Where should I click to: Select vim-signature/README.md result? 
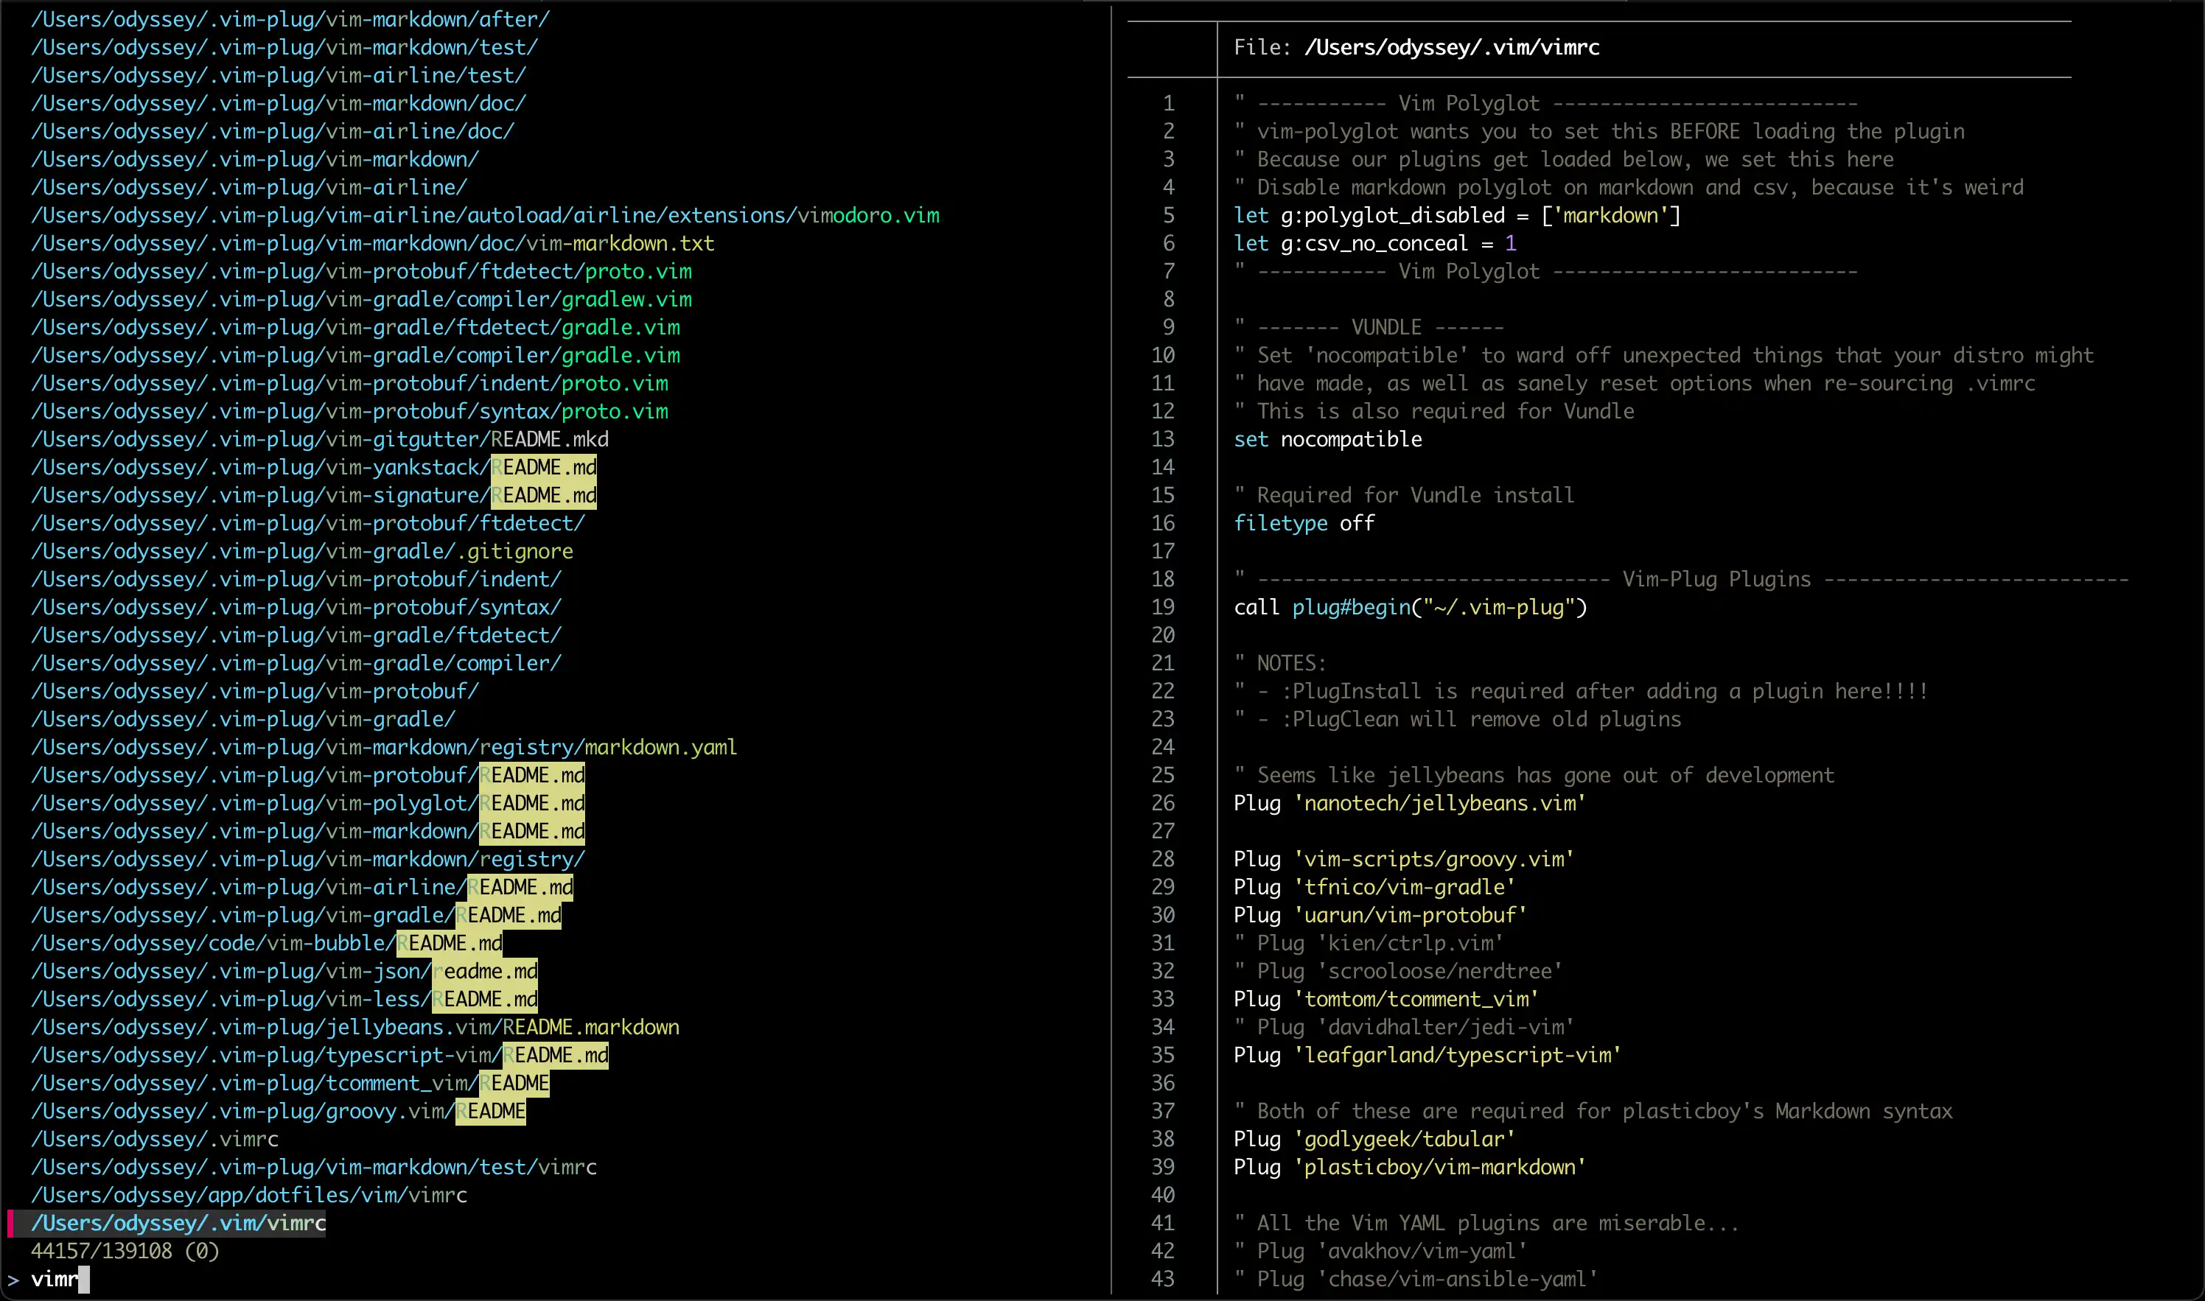pos(314,494)
